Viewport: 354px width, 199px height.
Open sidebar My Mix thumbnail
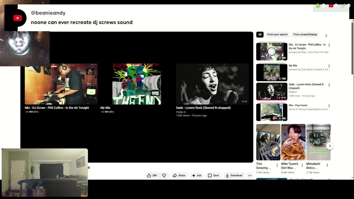(x=272, y=72)
